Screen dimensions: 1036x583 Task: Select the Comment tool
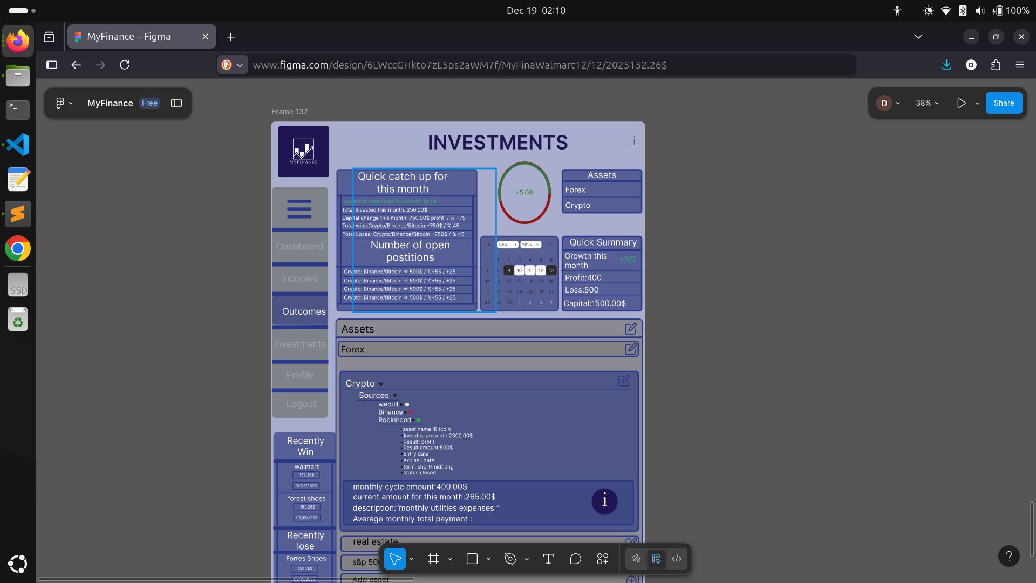(575, 559)
